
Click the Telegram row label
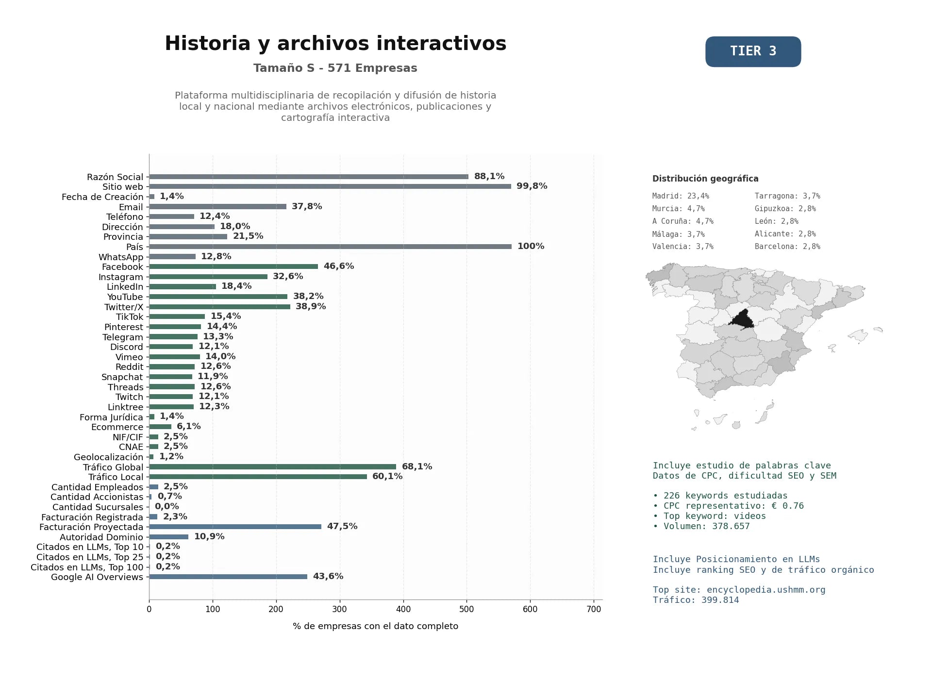pyautogui.click(x=123, y=337)
